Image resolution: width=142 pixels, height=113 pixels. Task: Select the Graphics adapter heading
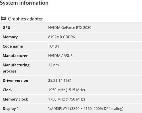[x=26, y=19]
